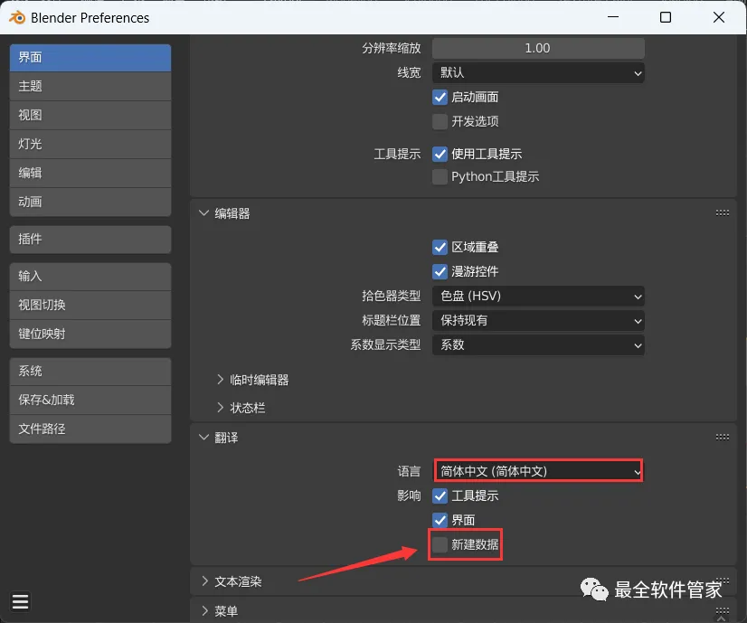Switch to the 编辑 tab
This screenshot has width=747, height=623.
[x=90, y=173]
